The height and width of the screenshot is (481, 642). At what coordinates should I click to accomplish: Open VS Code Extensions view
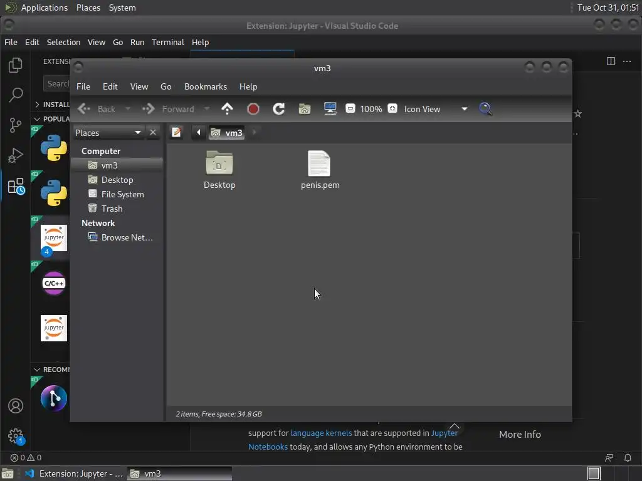click(16, 186)
